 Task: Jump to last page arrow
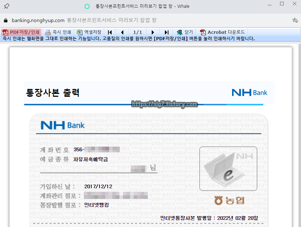(x=166, y=32)
